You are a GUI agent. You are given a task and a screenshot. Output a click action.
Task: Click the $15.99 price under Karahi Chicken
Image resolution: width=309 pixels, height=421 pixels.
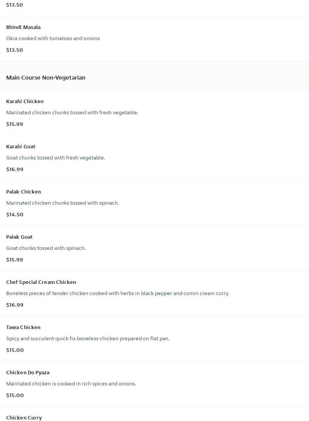tap(15, 124)
